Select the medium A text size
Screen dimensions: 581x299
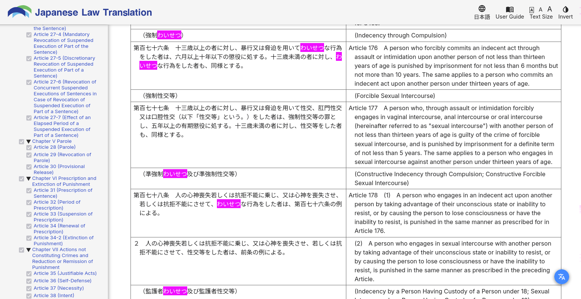pos(541,10)
